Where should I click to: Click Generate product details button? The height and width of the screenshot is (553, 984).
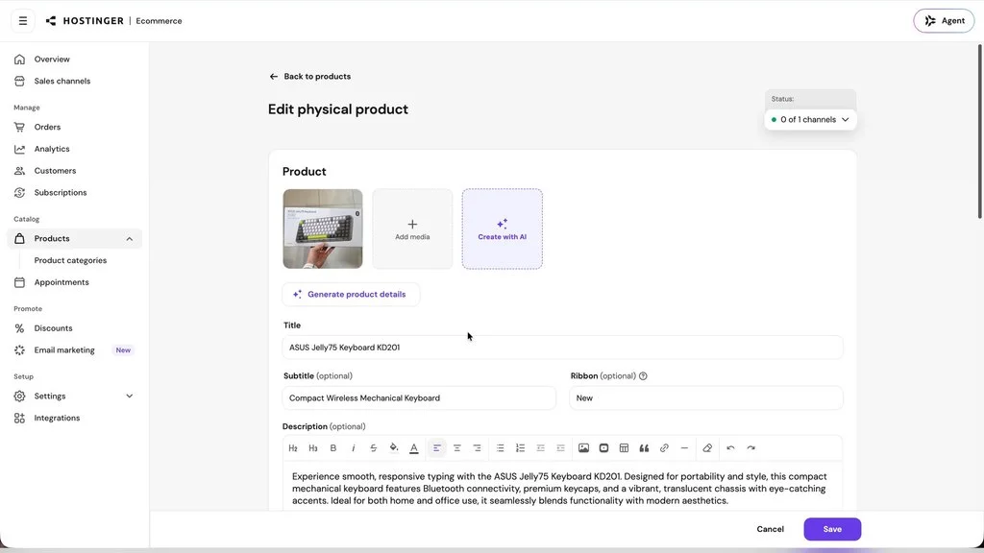click(351, 294)
